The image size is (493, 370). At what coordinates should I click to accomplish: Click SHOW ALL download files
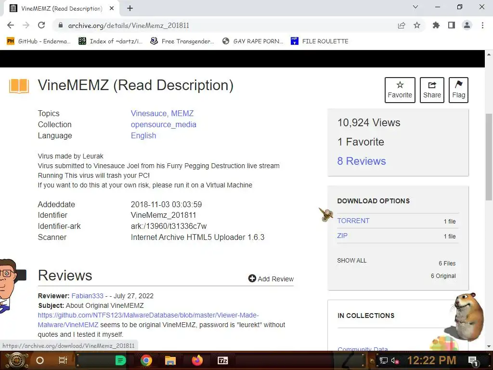point(352,261)
